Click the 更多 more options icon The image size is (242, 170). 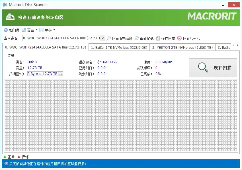point(42,30)
